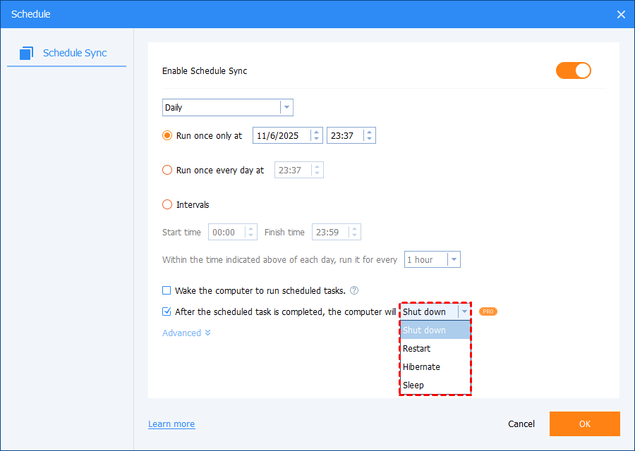The height and width of the screenshot is (451, 635).
Task: Collapse the Shut down action dropdown arrow
Action: click(464, 311)
